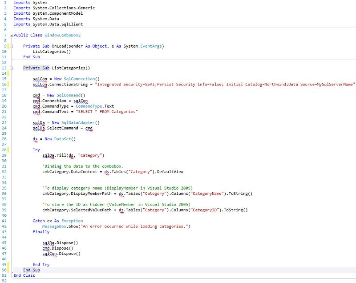Click 'DisplayMemberPath' on line 36

91,194
